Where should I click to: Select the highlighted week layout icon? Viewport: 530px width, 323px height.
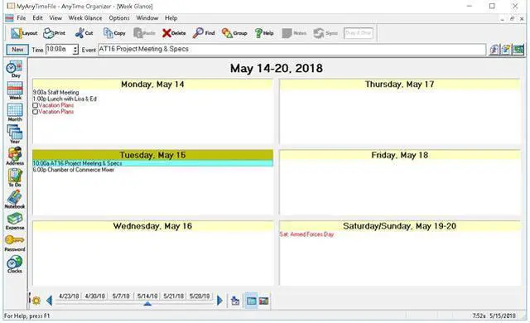pyautogui.click(x=251, y=301)
